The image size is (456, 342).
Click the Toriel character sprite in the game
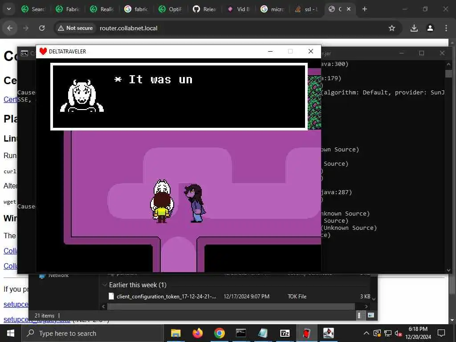click(x=162, y=187)
